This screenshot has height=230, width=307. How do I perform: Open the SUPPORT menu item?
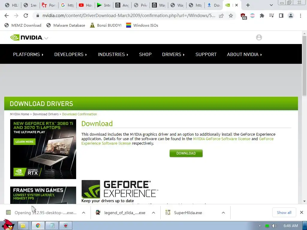(206, 55)
